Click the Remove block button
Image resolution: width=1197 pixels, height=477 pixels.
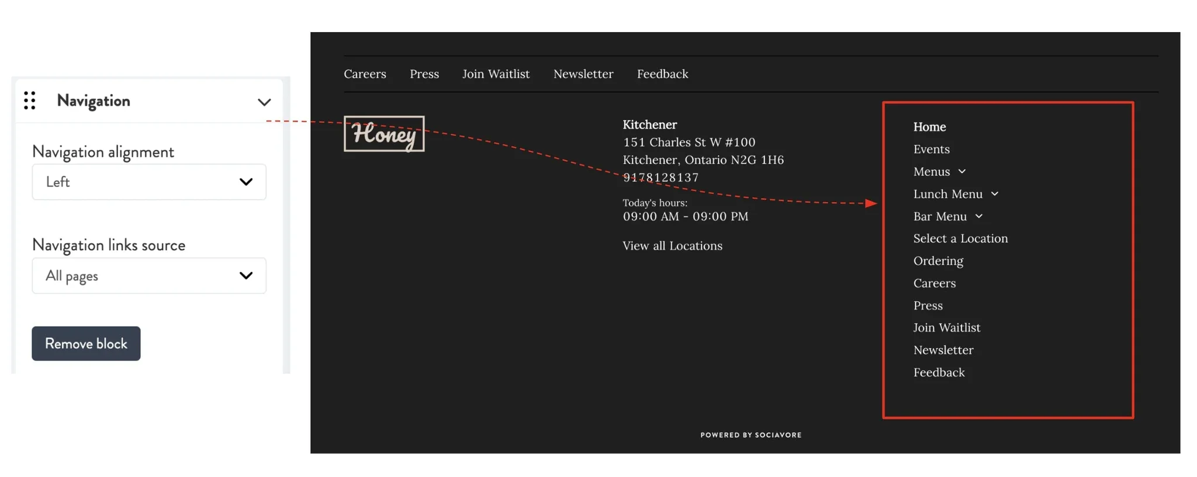(86, 344)
